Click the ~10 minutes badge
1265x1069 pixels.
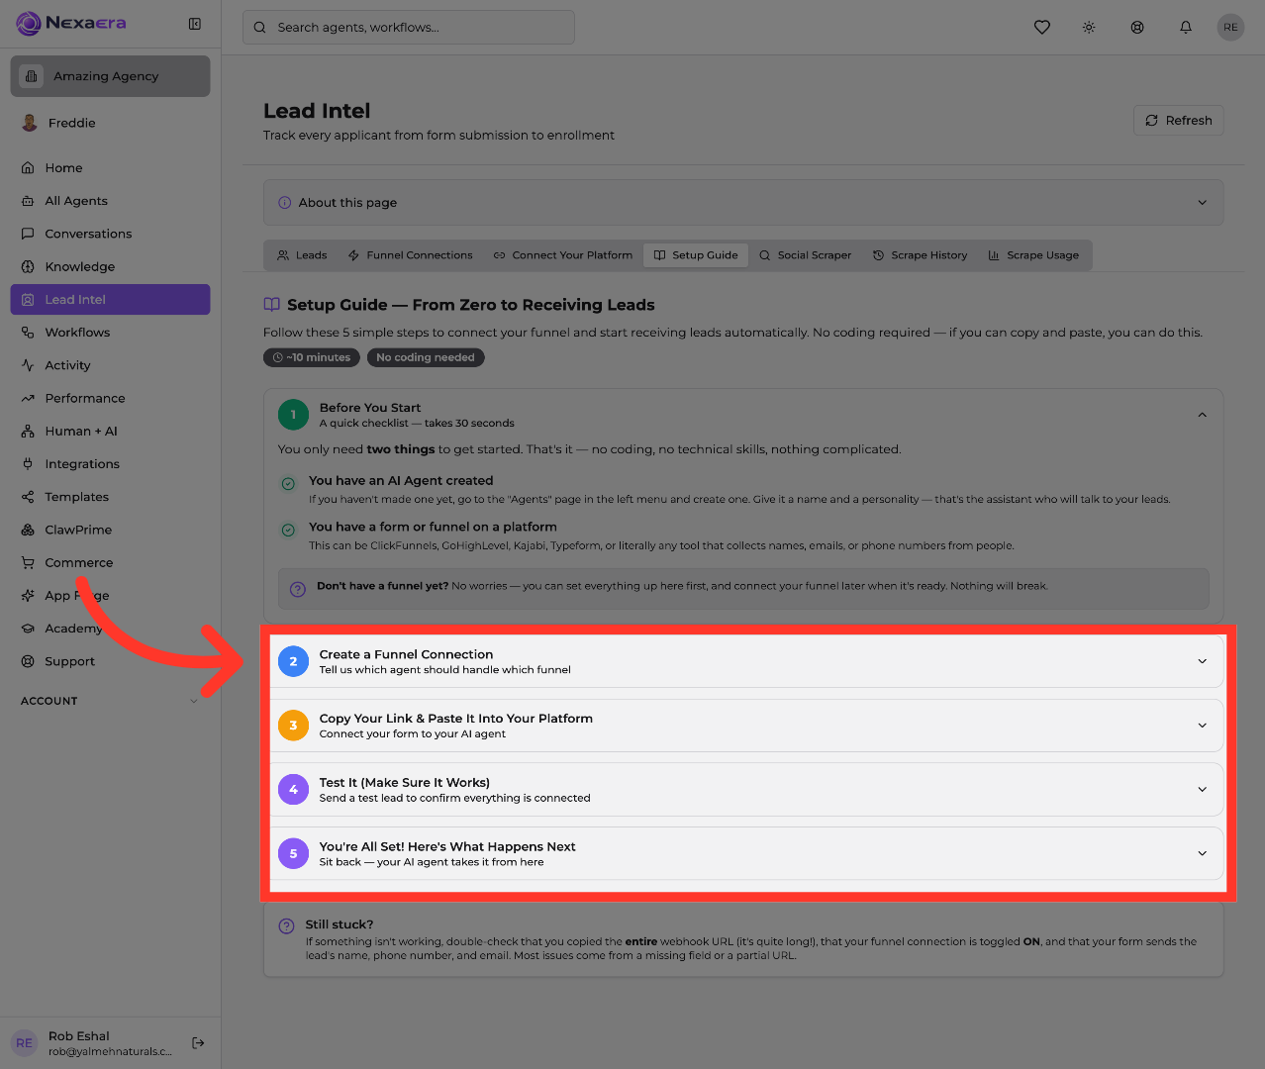312,357
